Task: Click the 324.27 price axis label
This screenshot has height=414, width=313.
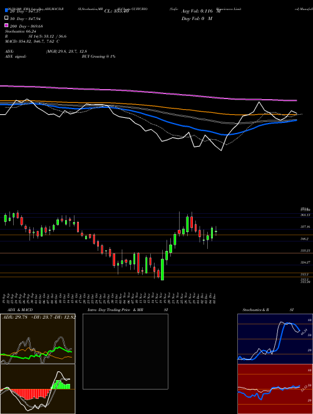Action: pos(305,262)
